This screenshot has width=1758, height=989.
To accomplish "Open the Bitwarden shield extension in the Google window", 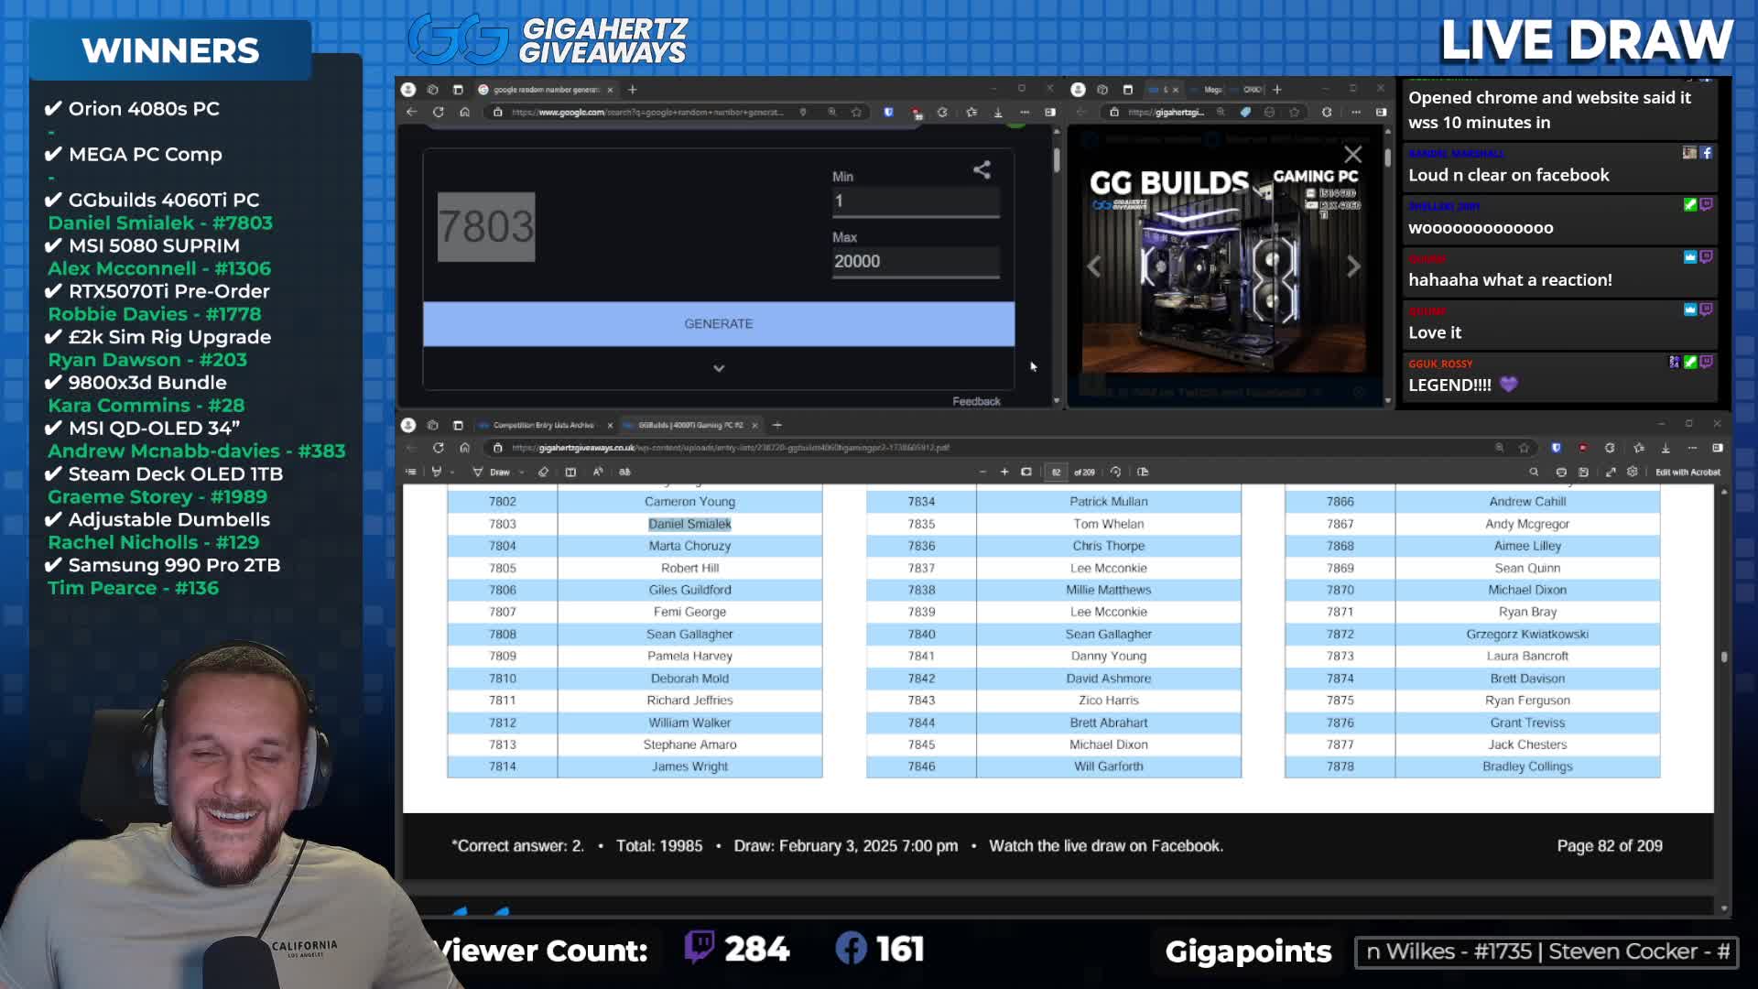I will click(x=888, y=112).
